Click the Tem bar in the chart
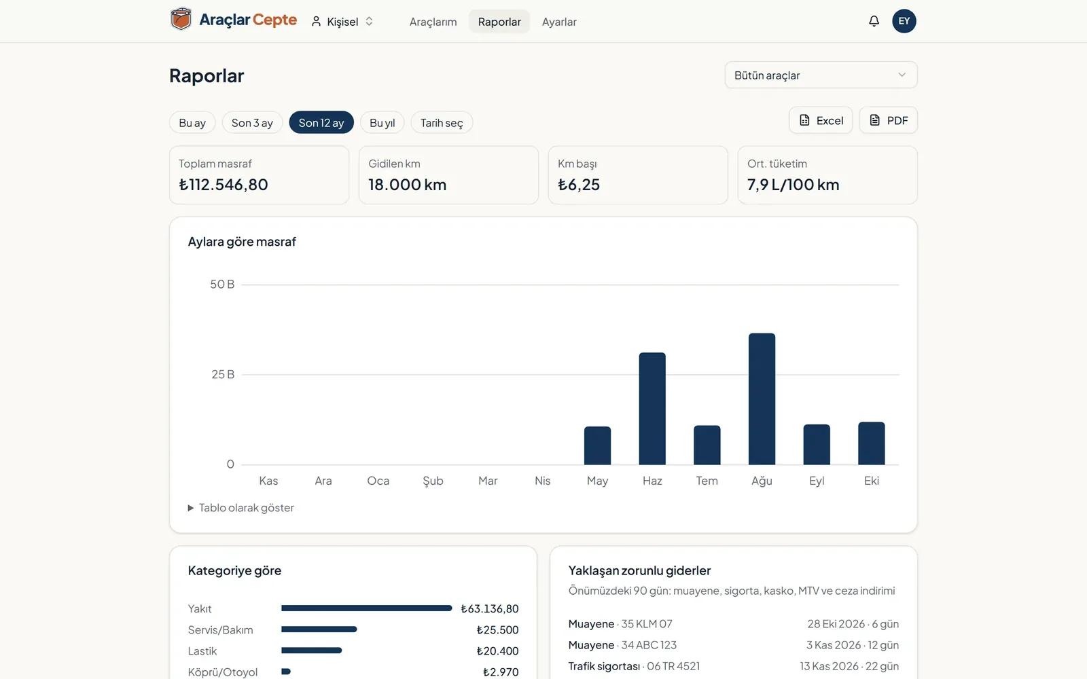This screenshot has height=679, width=1087. 707,445
